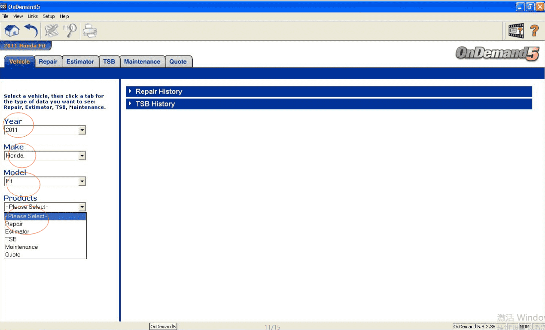Collapse the Products dropdown arrow
The height and width of the screenshot is (330, 545).
82,207
